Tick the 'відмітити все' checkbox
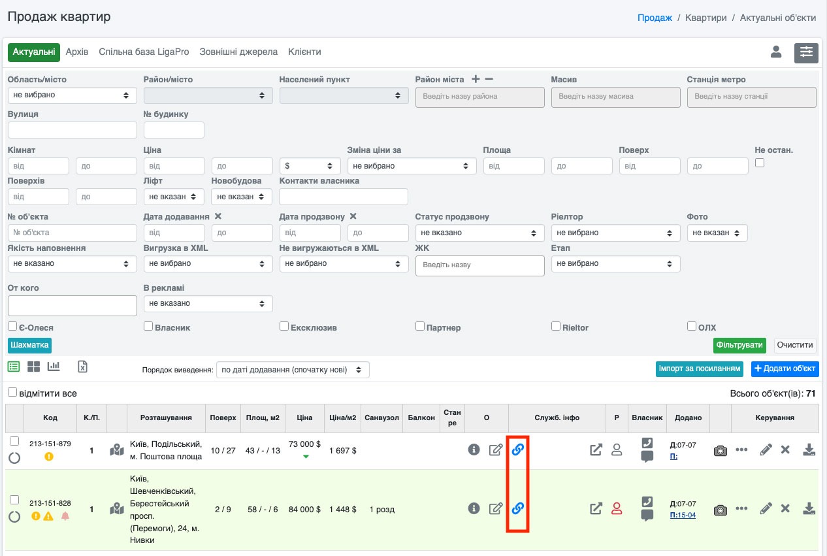 tap(12, 393)
